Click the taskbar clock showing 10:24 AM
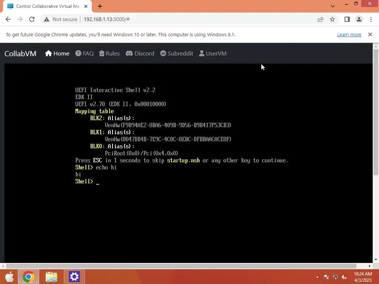379x284 pixels. click(363, 277)
